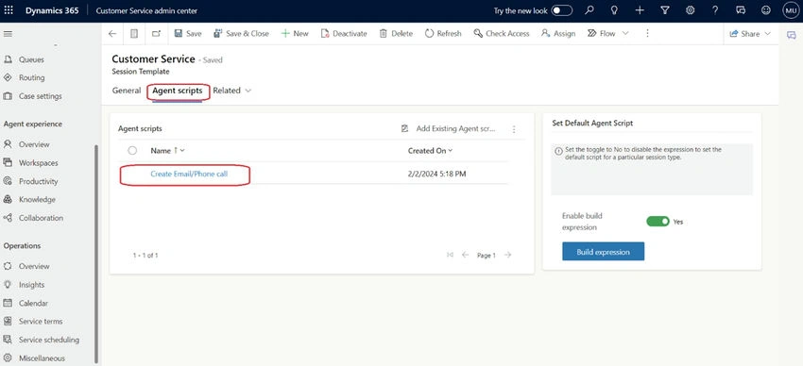Open Case settings in the sidebar

pos(40,96)
